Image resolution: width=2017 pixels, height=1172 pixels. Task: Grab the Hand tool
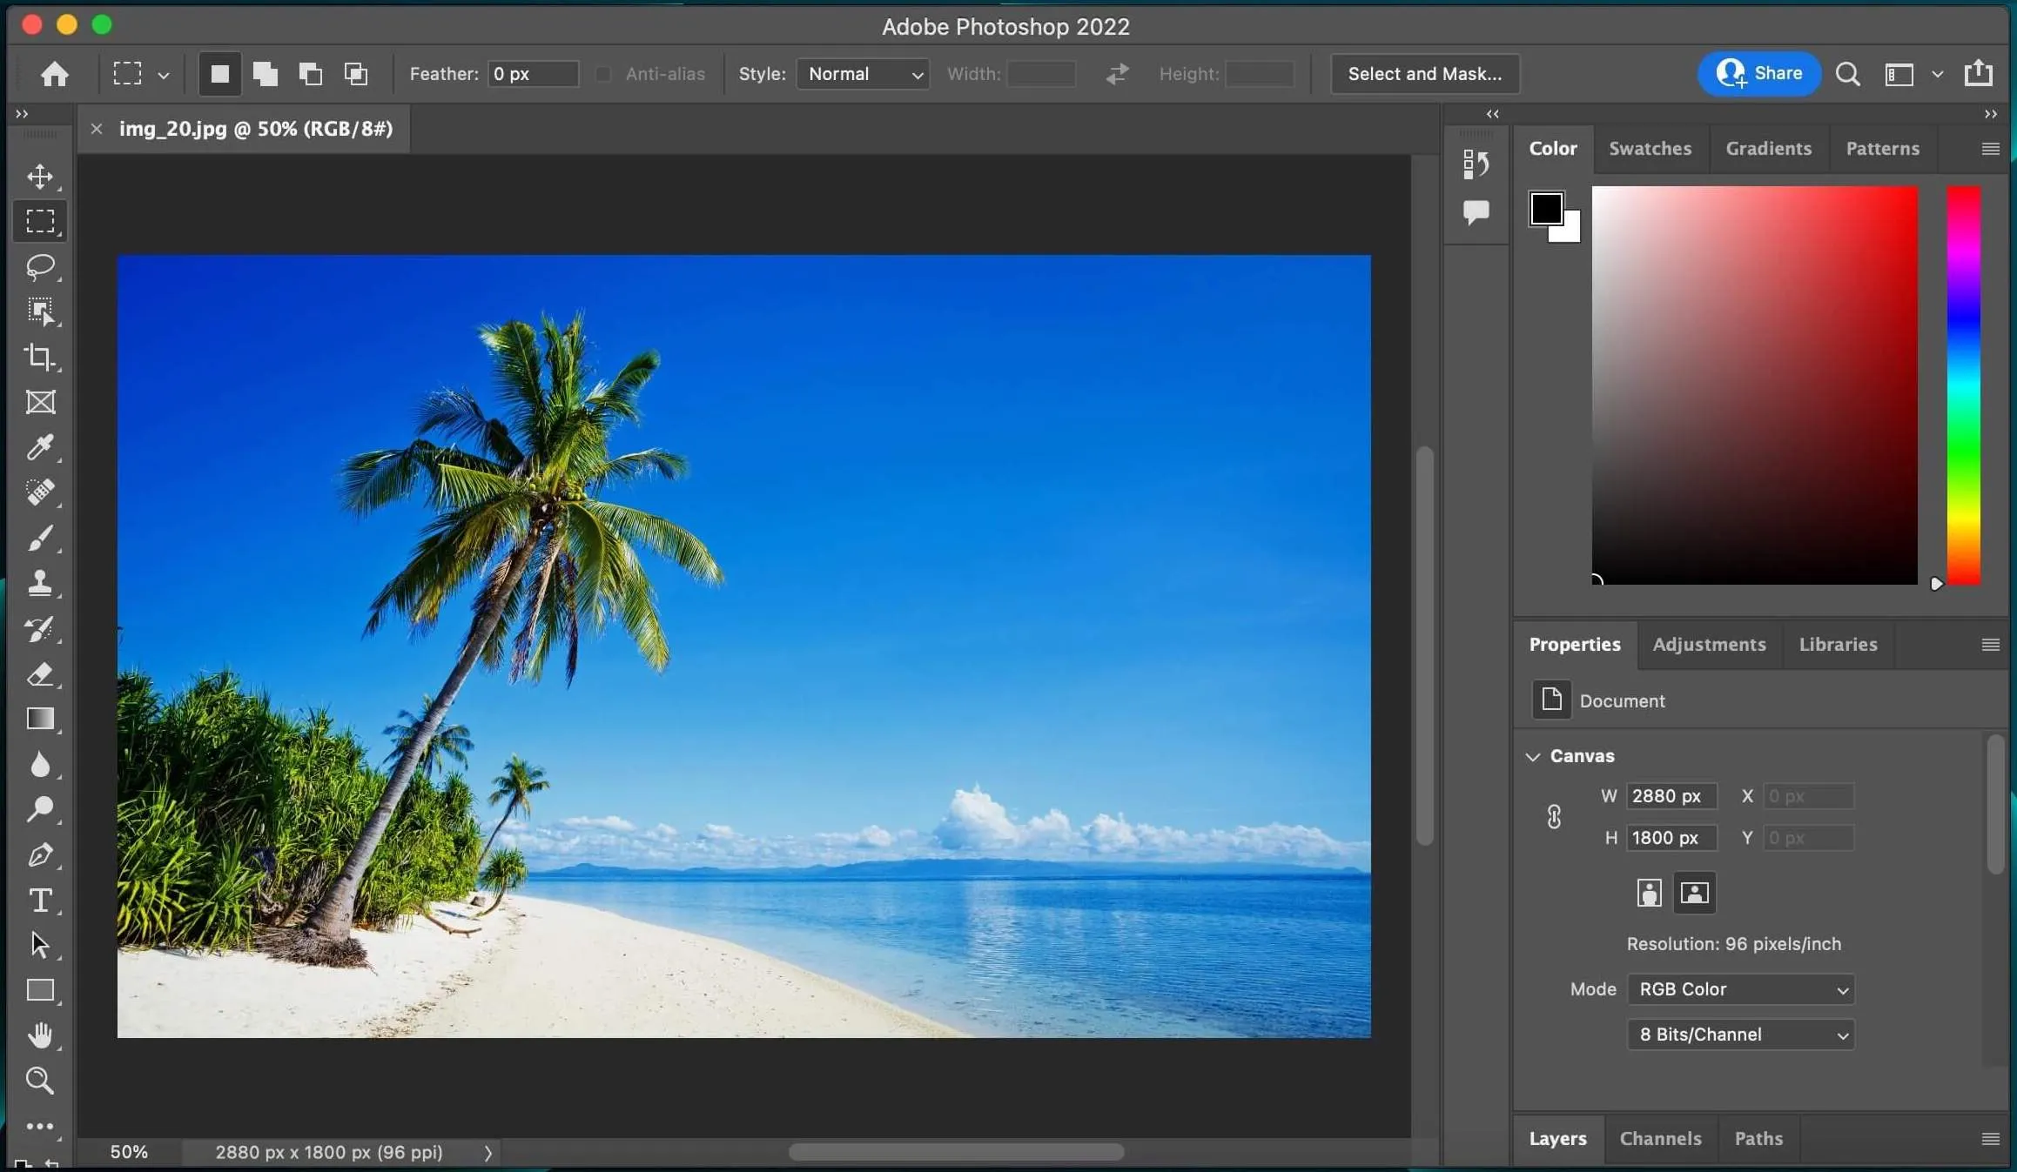[40, 1035]
